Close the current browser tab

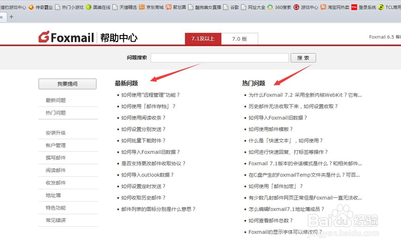pyautogui.click(x=1, y=17)
